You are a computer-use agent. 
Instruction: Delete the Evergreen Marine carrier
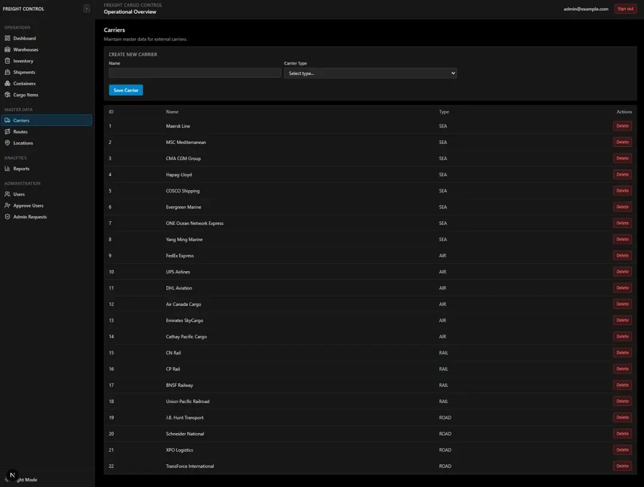point(622,207)
